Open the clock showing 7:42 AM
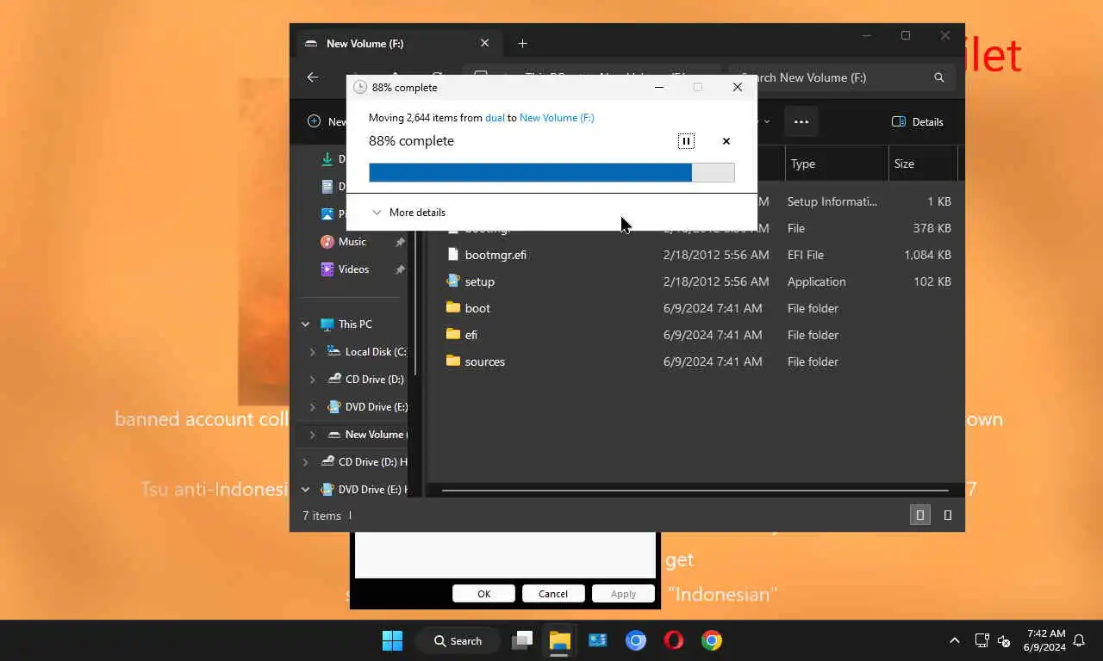This screenshot has width=1103, height=661. point(1045,640)
